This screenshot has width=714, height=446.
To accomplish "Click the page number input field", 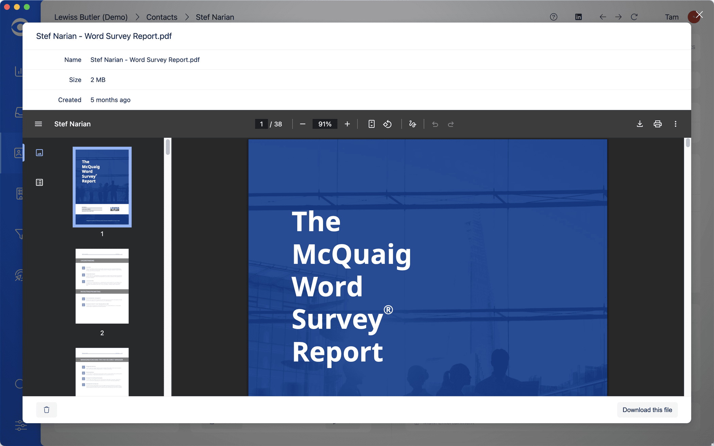I will [x=261, y=124].
